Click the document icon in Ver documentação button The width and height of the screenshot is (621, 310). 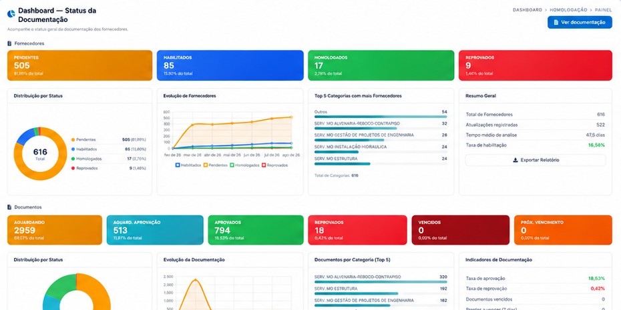(556, 23)
